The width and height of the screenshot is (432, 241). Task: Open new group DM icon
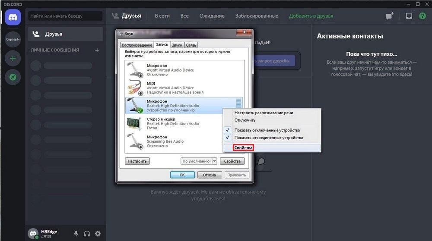point(390,16)
